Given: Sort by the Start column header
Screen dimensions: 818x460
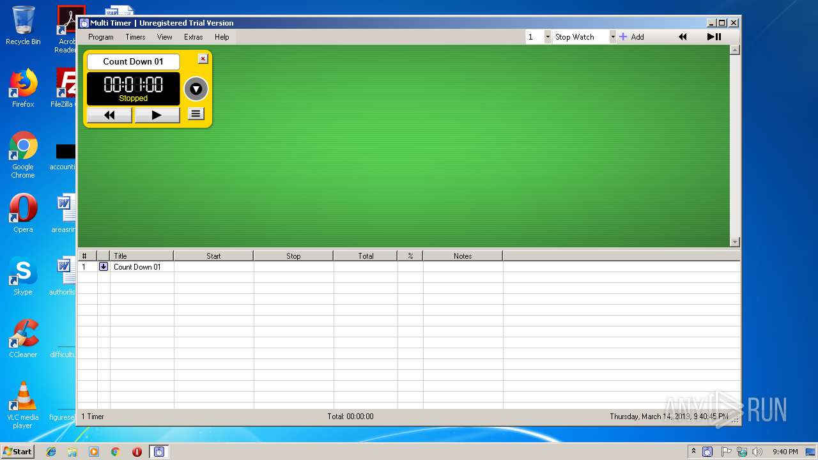Looking at the screenshot, I should [213, 256].
